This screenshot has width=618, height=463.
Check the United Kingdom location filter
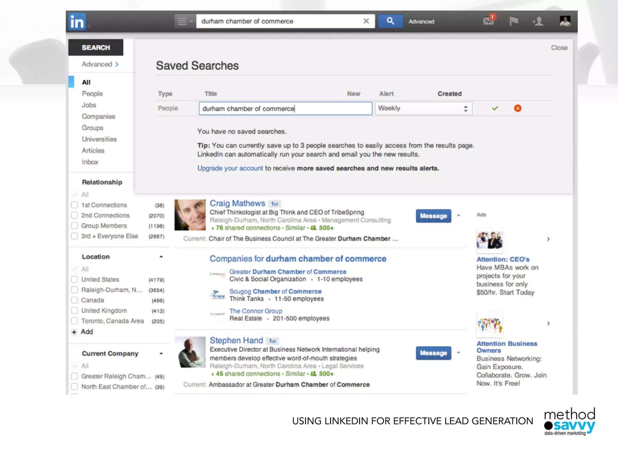click(x=74, y=310)
